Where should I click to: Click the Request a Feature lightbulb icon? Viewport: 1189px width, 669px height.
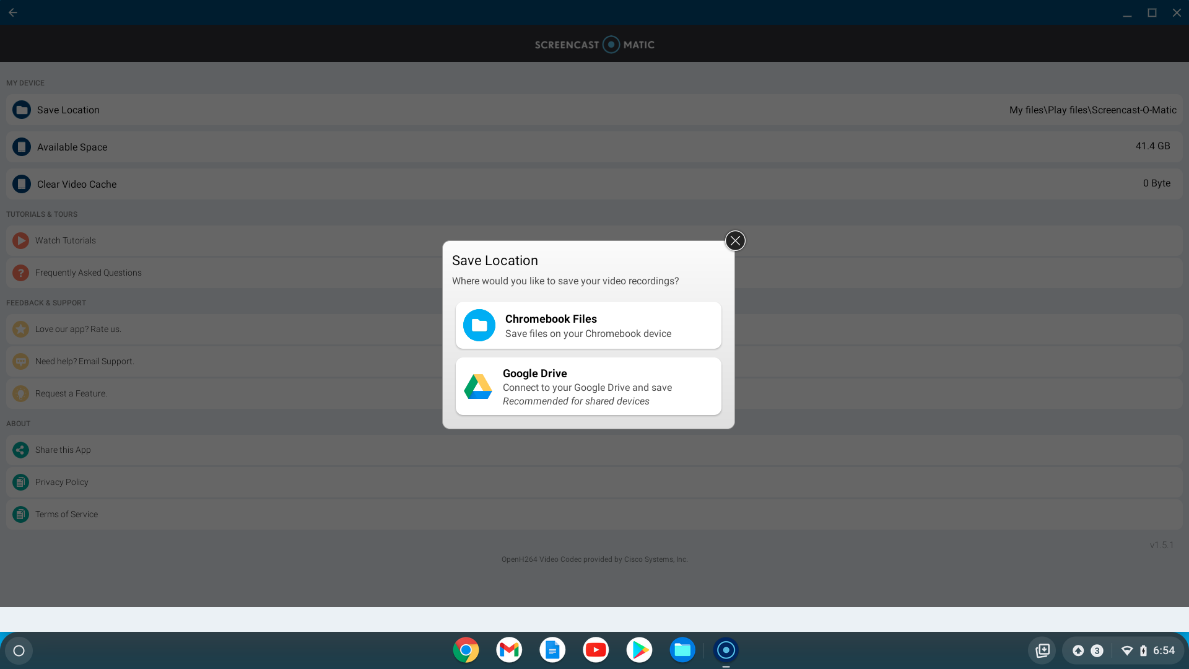[x=20, y=393]
